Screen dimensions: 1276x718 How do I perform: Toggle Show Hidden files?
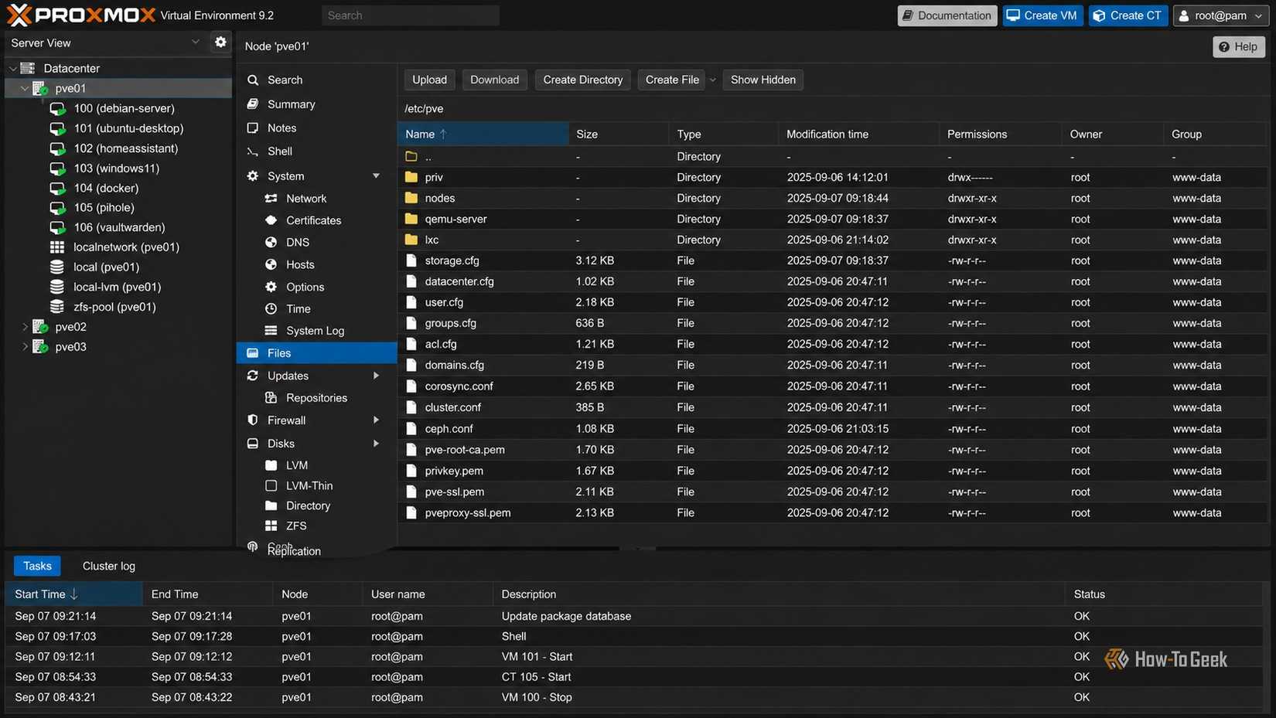tap(763, 80)
